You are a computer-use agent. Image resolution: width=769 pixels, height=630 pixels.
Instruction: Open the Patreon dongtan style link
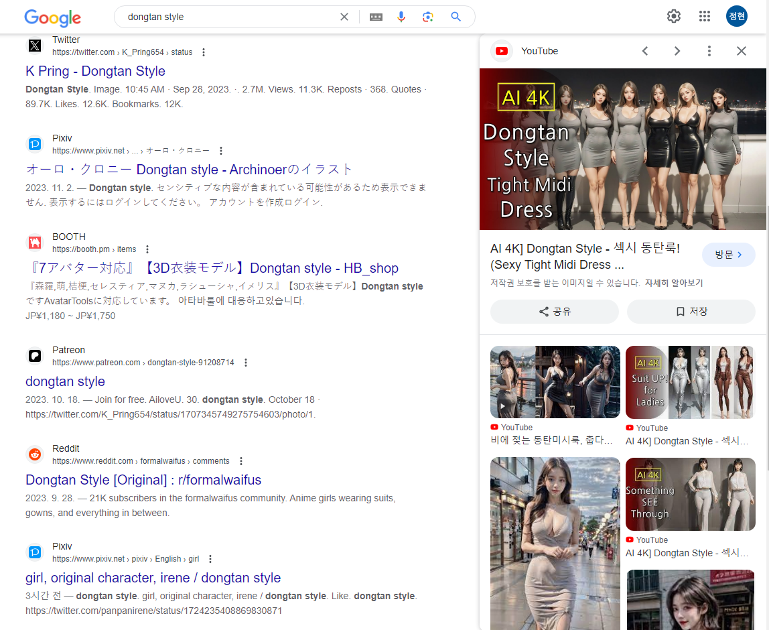(x=65, y=382)
